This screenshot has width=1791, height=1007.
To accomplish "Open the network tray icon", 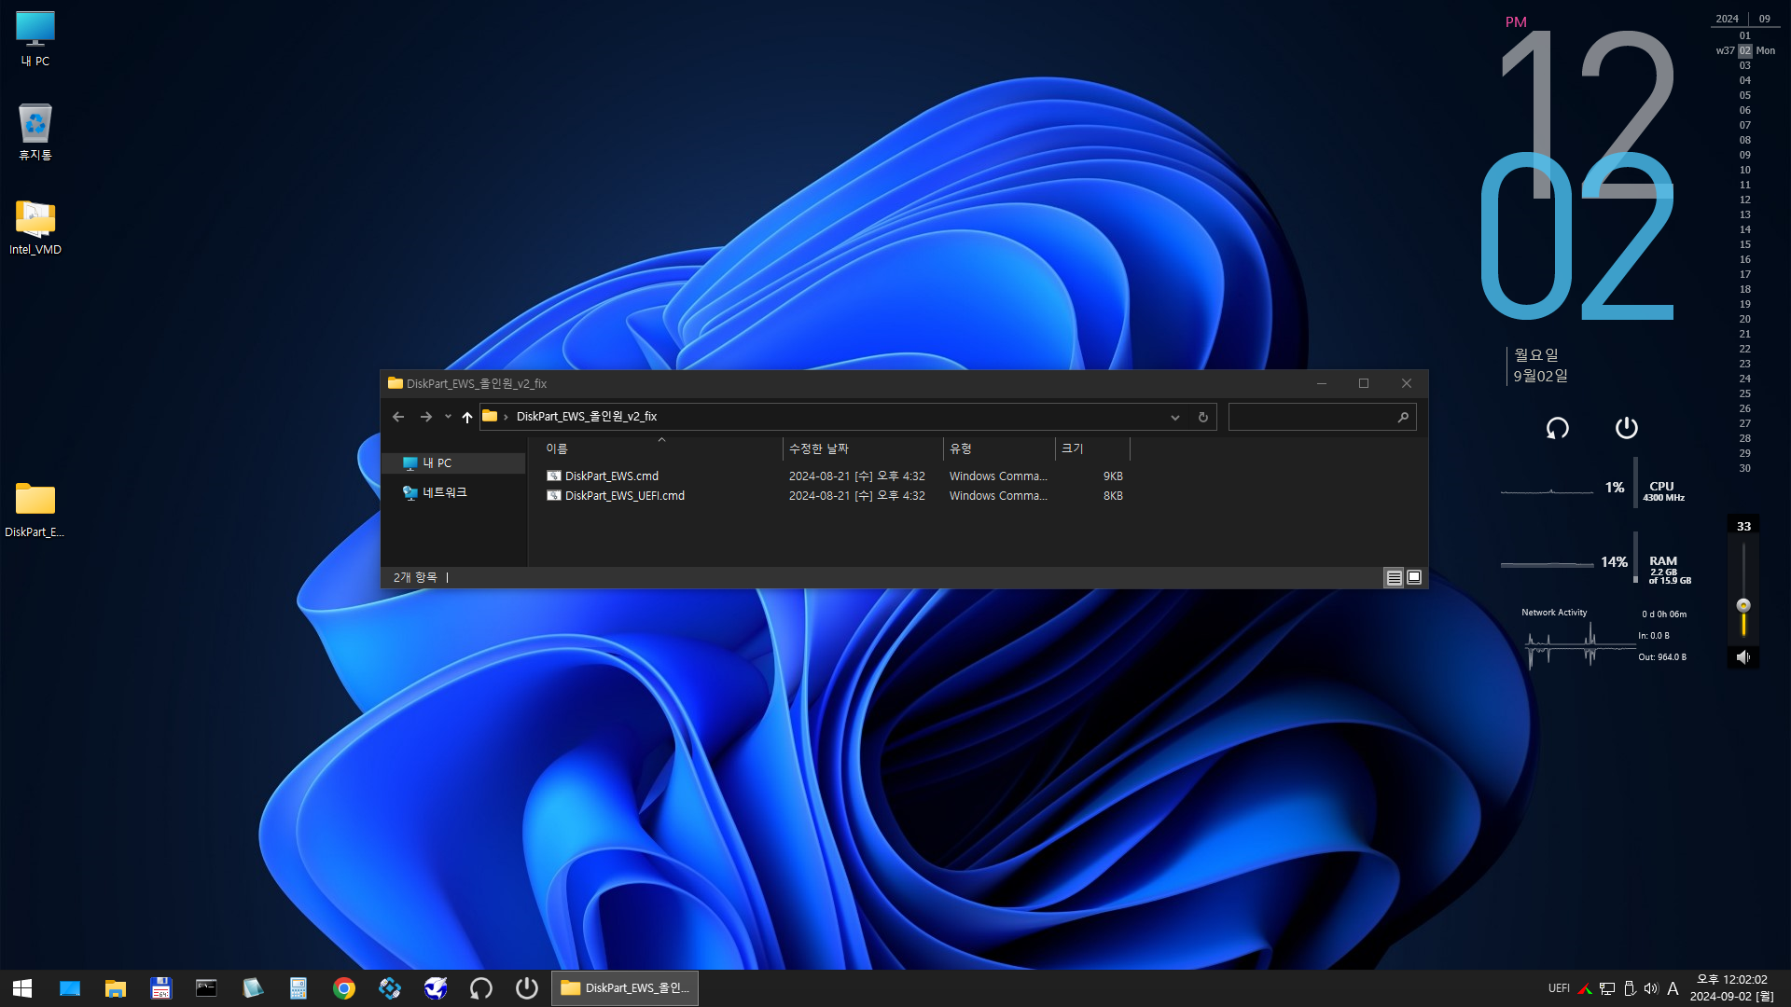I will [1607, 988].
